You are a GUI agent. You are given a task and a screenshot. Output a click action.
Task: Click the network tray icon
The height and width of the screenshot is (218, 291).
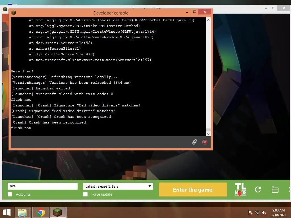pyautogui.click(x=257, y=213)
